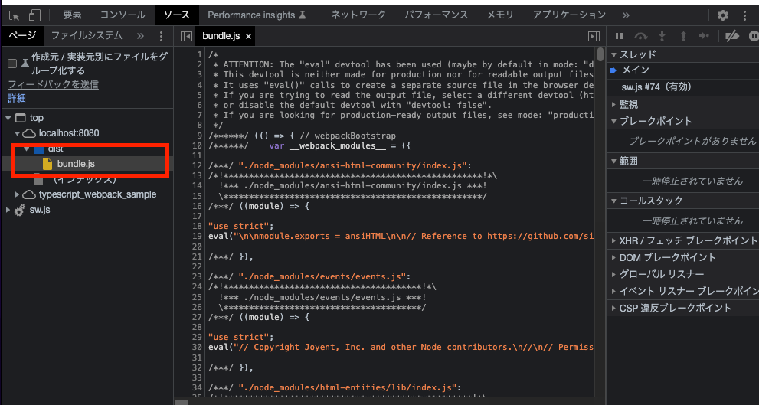Hide the debugger sidebar toggle icon
759x405 pixels.
point(594,36)
